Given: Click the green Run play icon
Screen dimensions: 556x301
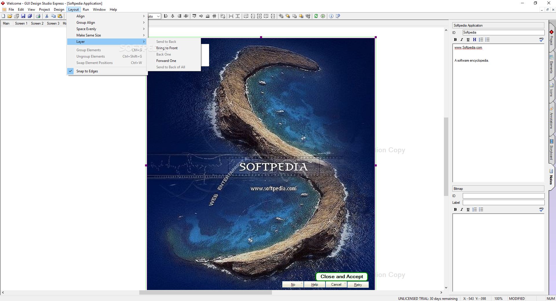Looking at the screenshot, I should click(323, 16).
